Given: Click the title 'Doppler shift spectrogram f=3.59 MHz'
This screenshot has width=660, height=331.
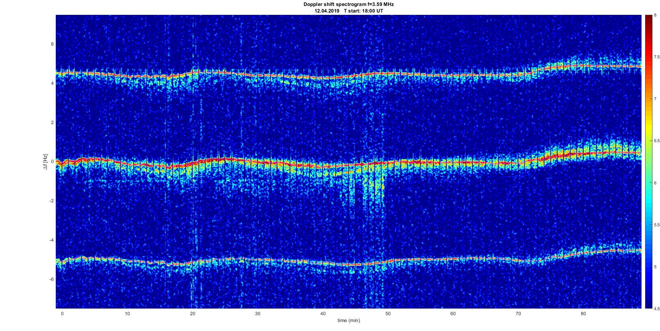Looking at the screenshot, I should [348, 5].
